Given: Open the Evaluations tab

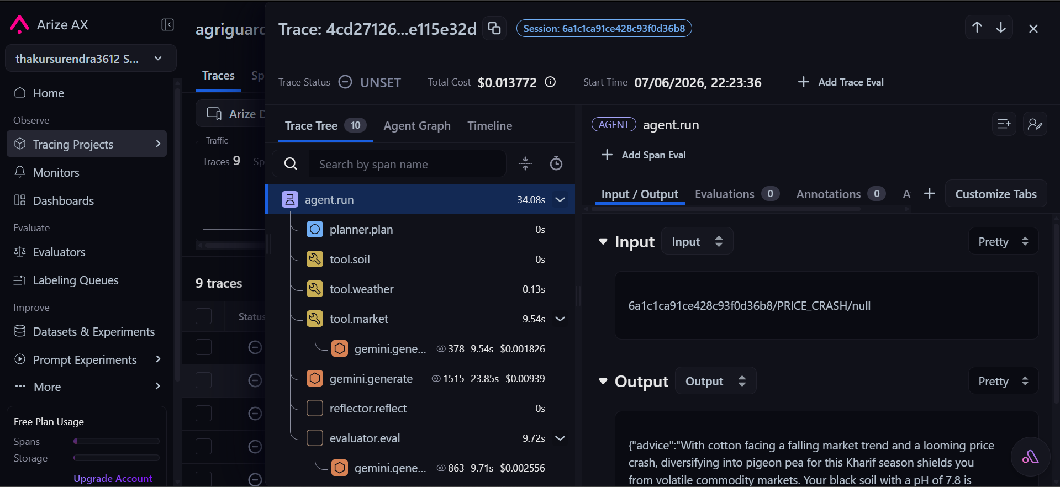Looking at the screenshot, I should coord(737,194).
